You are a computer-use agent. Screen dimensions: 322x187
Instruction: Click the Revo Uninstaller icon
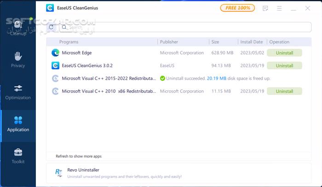(59, 173)
